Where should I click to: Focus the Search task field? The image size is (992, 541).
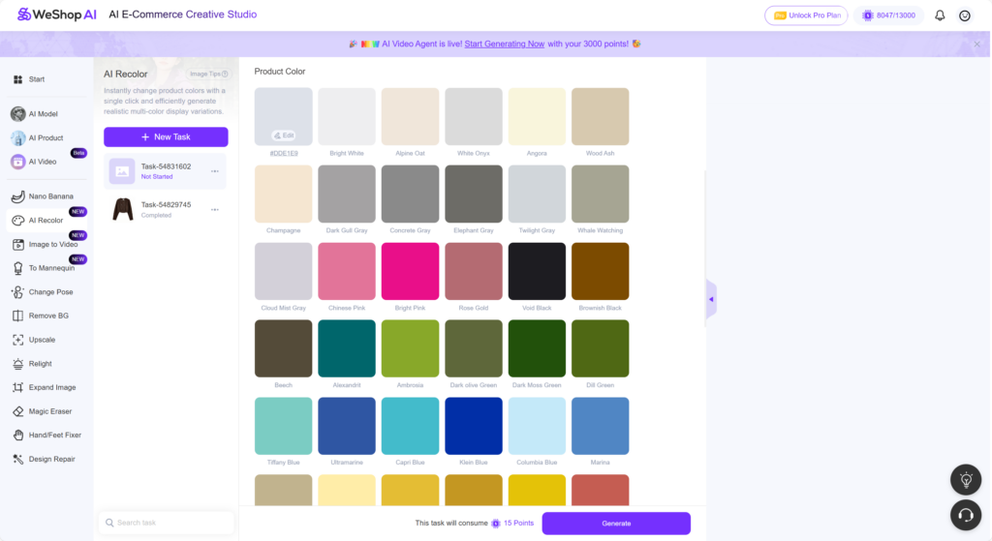tap(167, 523)
